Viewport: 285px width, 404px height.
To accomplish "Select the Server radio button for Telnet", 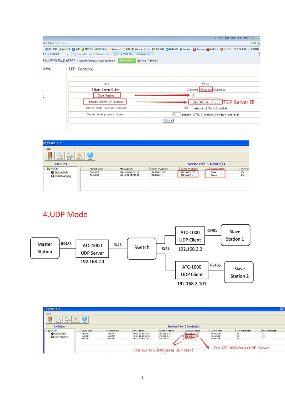I will [x=188, y=90].
